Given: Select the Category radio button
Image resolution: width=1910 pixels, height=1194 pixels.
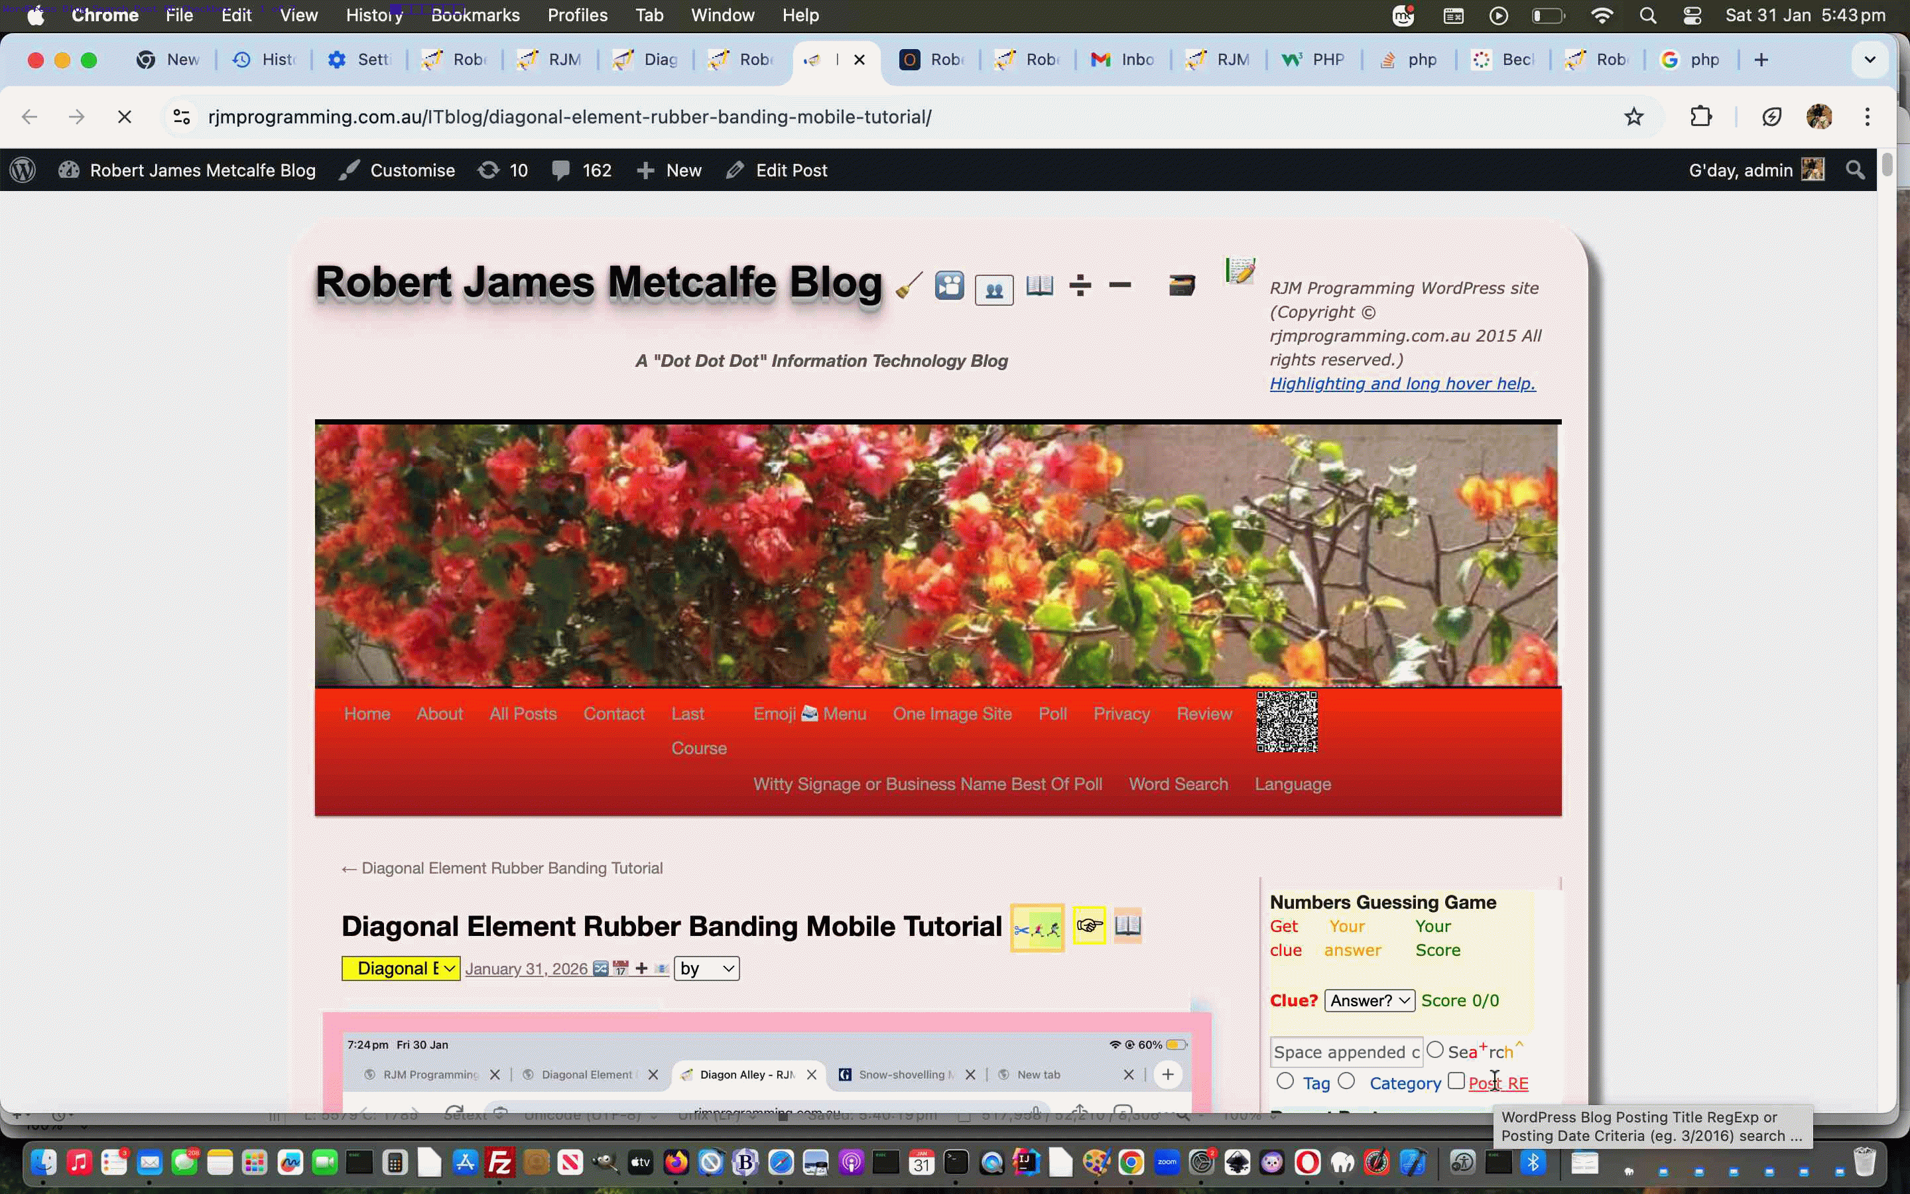Looking at the screenshot, I should 1346,1081.
